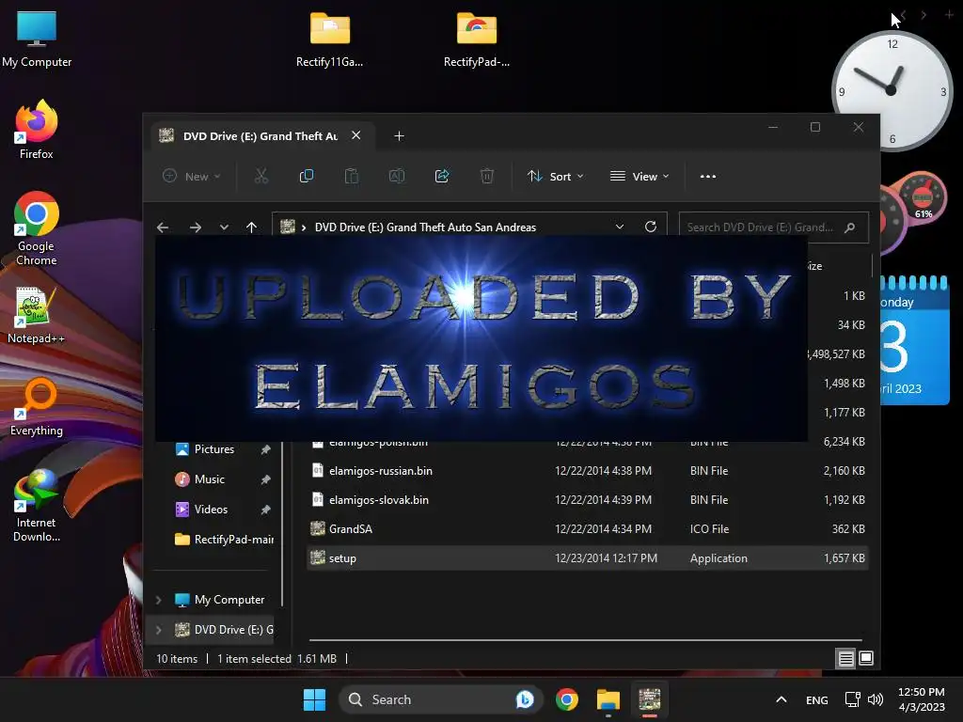Click the ENG language indicator
The width and height of the screenshot is (963, 722).
pos(817,699)
